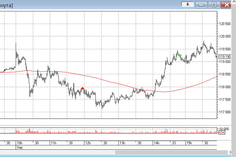Click the 120 500 price axis label
The width and height of the screenshot is (236, 157).
pyautogui.click(x=225, y=24)
